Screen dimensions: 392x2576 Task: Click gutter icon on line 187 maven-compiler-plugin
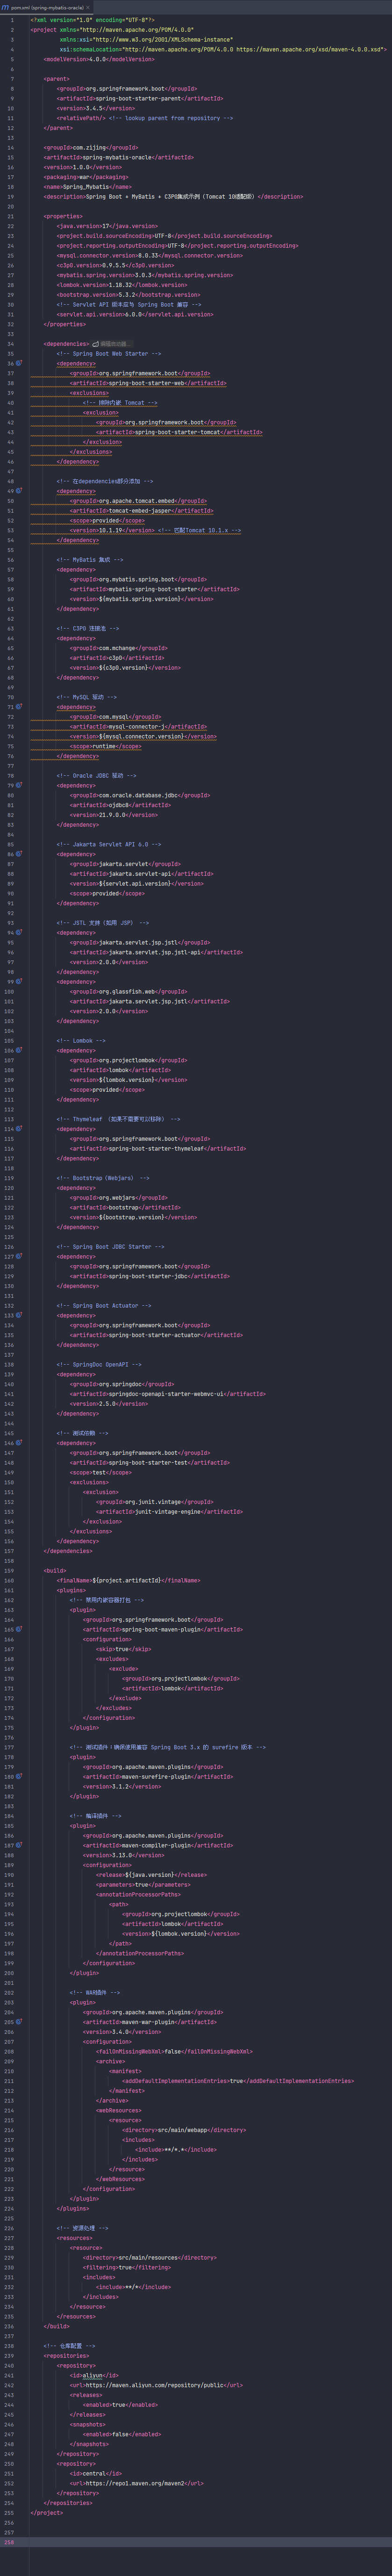pos(19,1845)
